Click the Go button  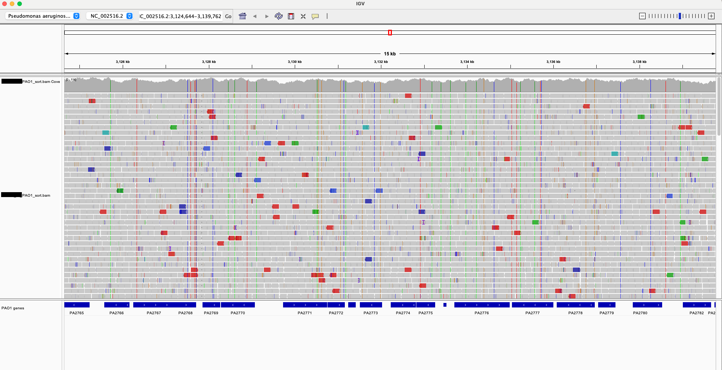[228, 16]
